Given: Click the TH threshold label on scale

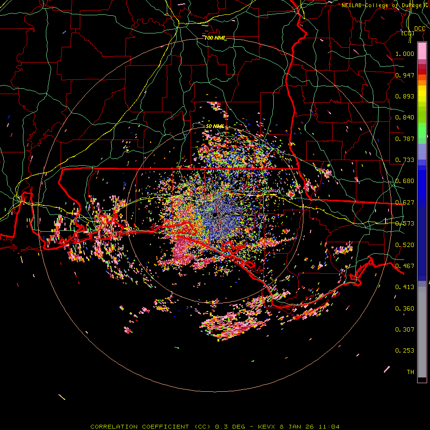Looking at the screenshot, I should 410,372.
